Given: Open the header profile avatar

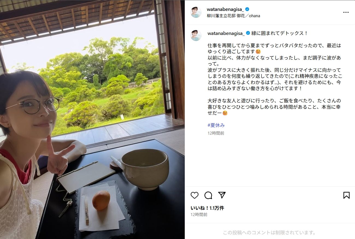Looking at the screenshot, I should [x=196, y=12].
